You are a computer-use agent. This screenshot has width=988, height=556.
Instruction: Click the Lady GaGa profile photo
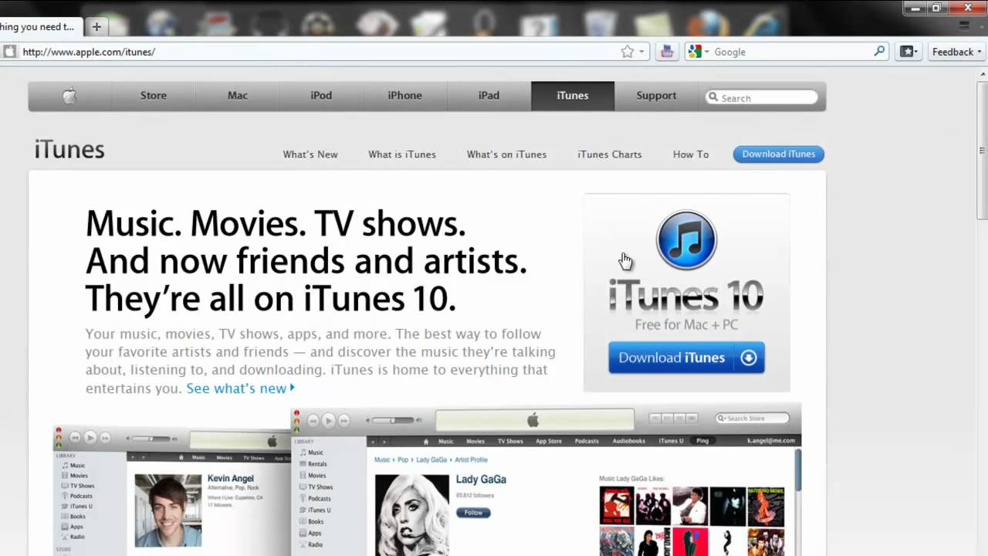click(411, 514)
